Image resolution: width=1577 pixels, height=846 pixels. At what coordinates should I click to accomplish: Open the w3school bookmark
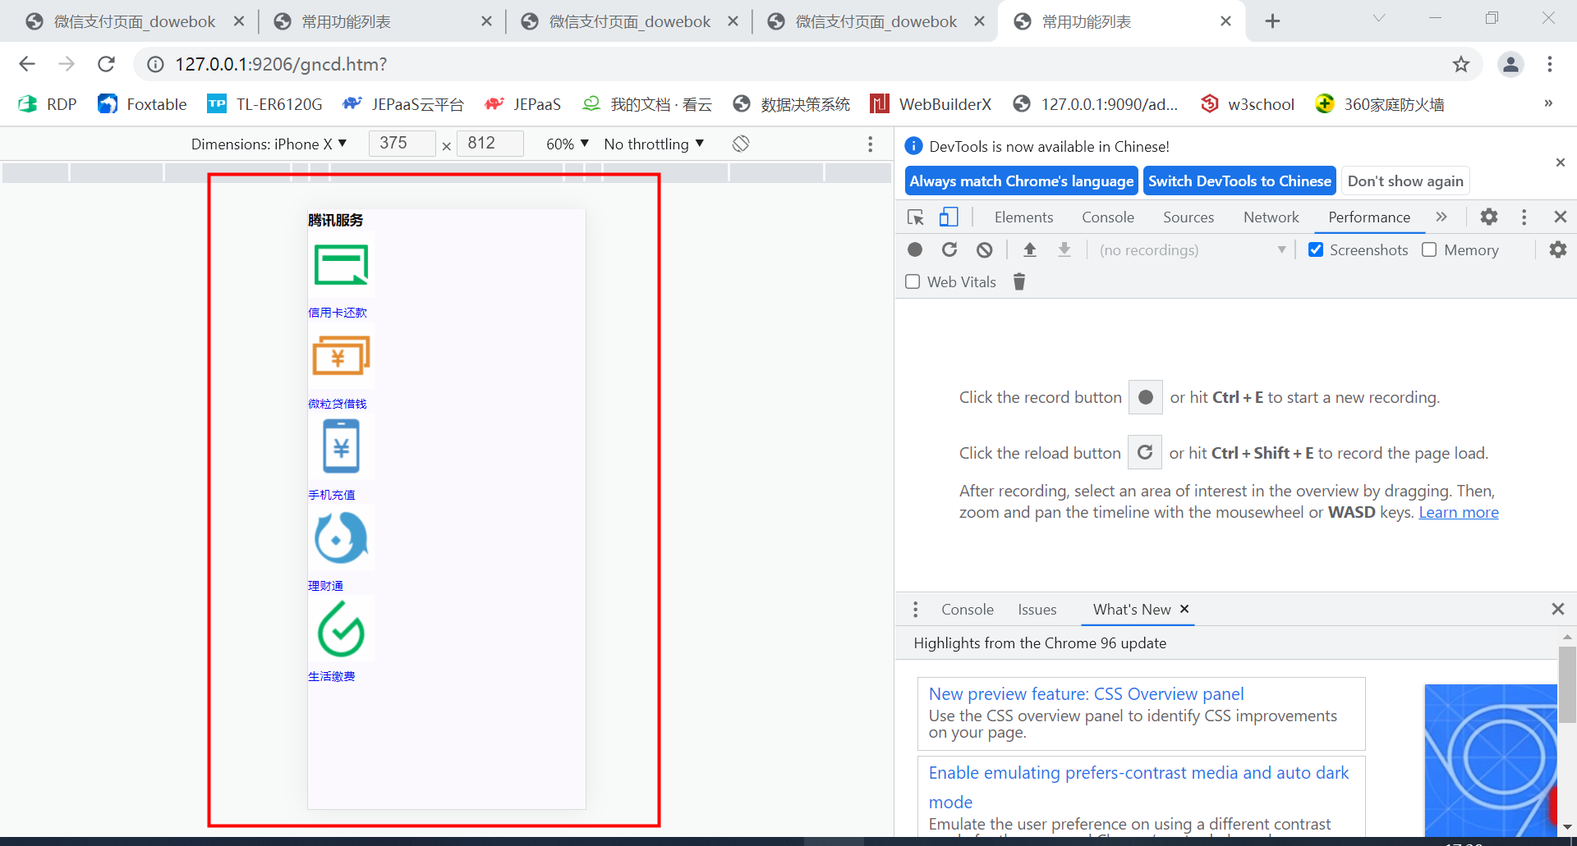click(1247, 103)
